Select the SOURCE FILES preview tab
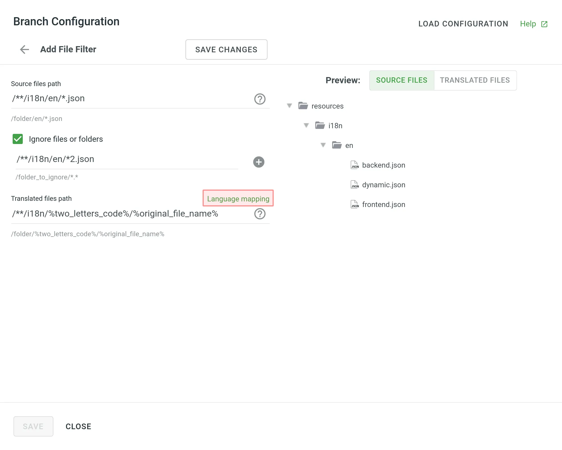This screenshot has height=450, width=562. [x=402, y=80]
